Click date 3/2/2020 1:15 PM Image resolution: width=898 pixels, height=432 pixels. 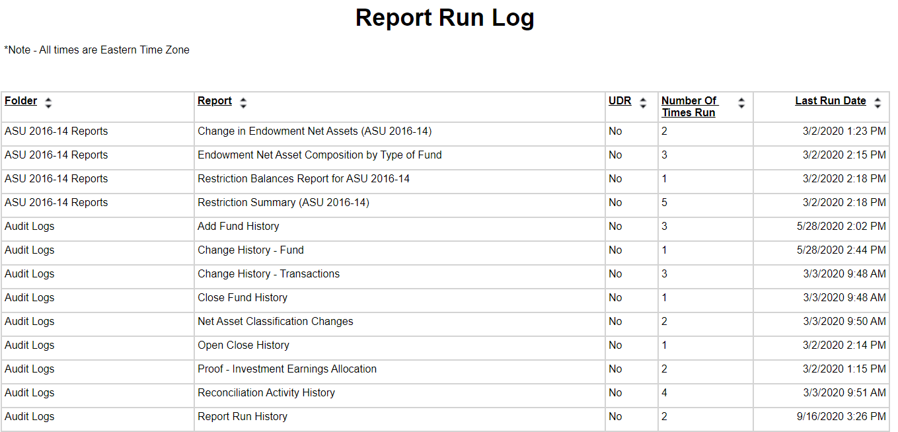pos(844,369)
